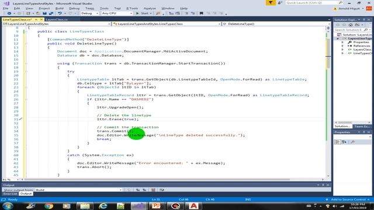Click the Solution Explorer Home icon
The height and width of the screenshot is (210, 374).
point(351,25)
